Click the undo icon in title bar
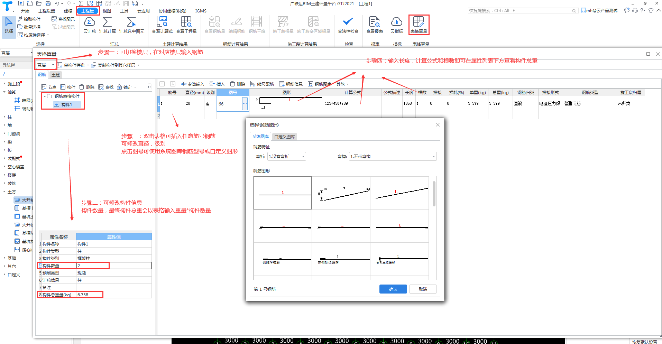Viewport: 662px width, 344px height. pyautogui.click(x=57, y=3)
